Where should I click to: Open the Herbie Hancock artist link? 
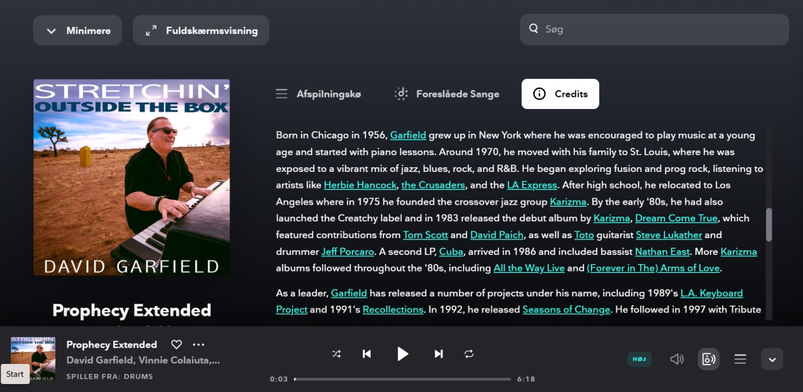click(361, 185)
